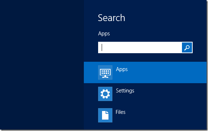
Task: Click the Search heading text
Action: click(x=111, y=18)
